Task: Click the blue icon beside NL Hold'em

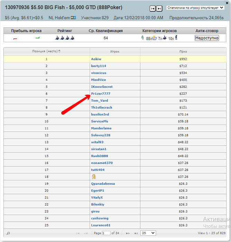Action: click(x=73, y=18)
